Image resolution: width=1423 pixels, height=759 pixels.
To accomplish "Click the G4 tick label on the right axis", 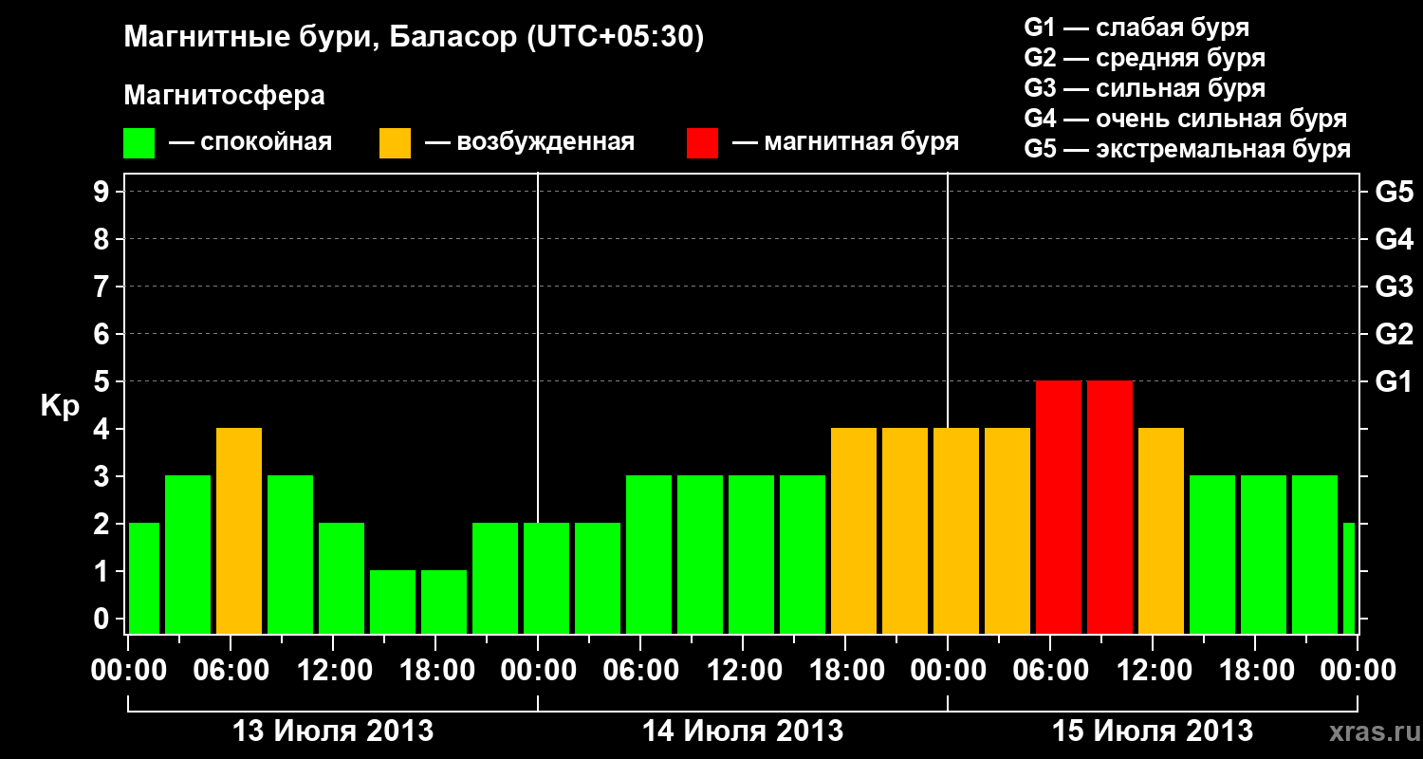I will point(1394,239).
